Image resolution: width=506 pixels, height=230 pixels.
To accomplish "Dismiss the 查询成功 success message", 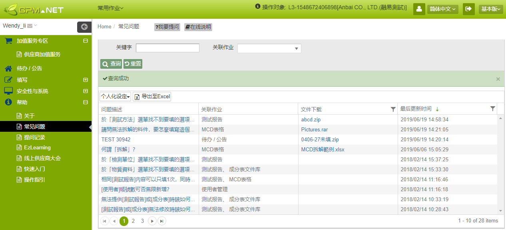I will click(498, 79).
